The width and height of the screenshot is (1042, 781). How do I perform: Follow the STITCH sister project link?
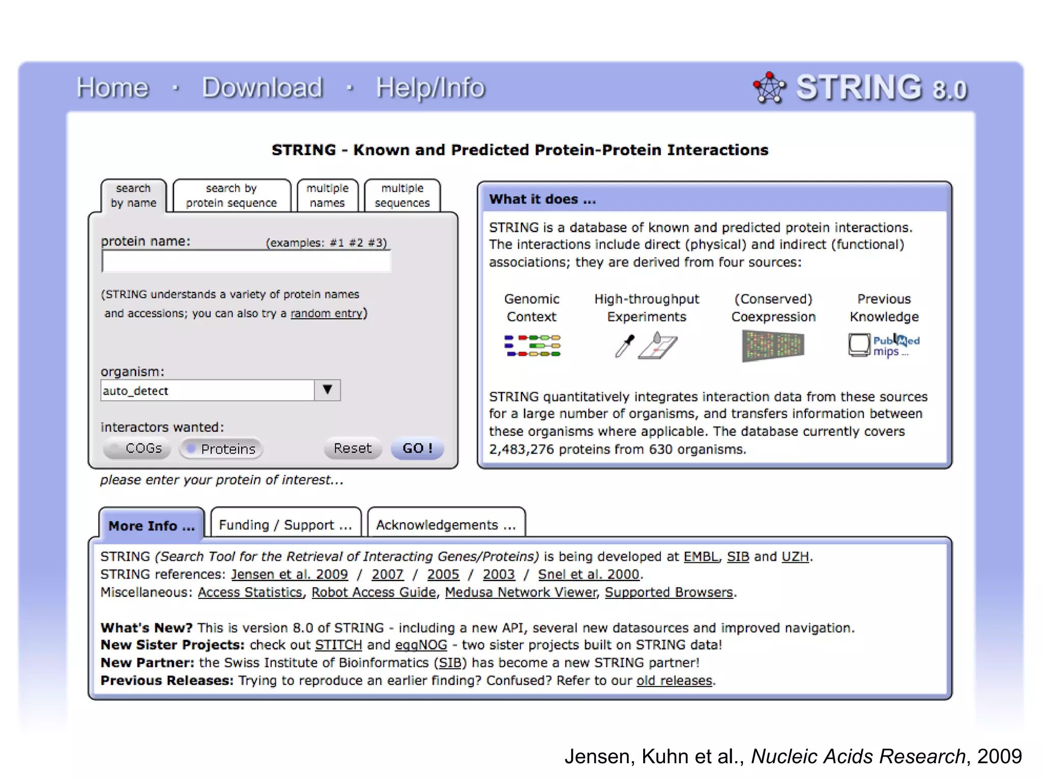coord(338,645)
